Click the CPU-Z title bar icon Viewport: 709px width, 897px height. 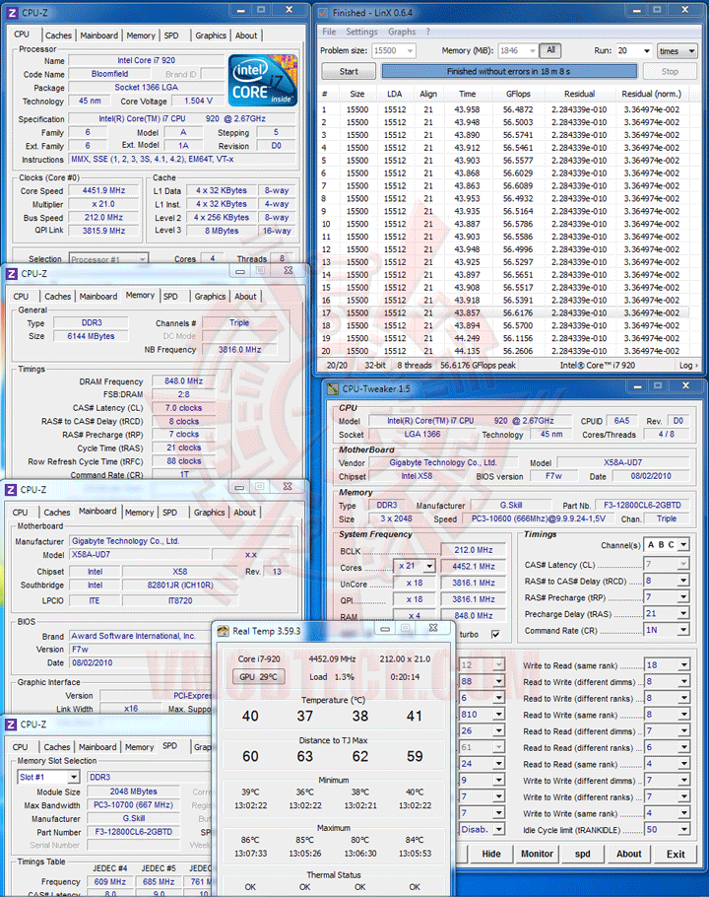point(12,12)
